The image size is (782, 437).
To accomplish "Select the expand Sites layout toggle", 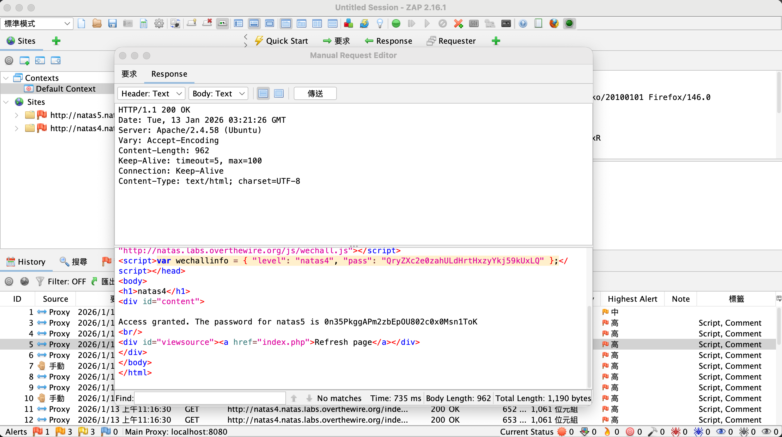I will [239, 23].
